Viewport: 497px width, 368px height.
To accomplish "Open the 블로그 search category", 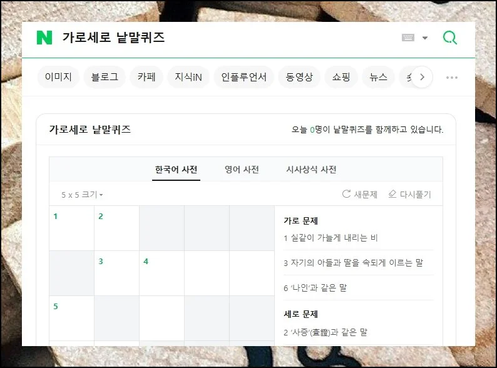I will click(105, 78).
